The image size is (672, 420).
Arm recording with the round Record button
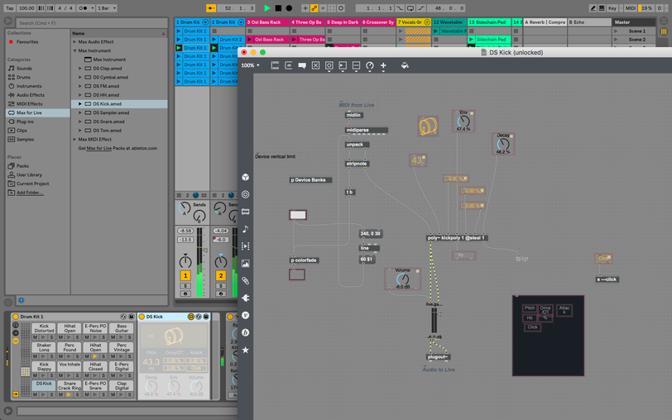(x=289, y=7)
